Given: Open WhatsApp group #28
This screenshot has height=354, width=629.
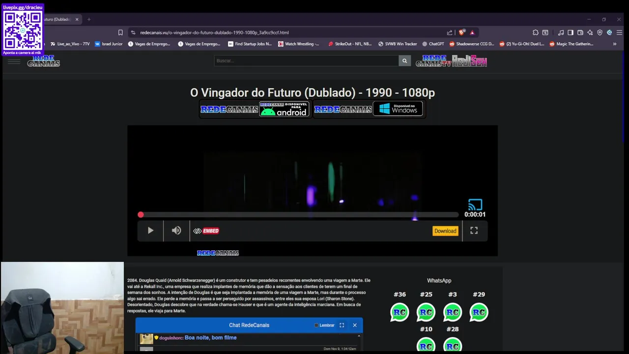Looking at the screenshot, I should point(453,345).
